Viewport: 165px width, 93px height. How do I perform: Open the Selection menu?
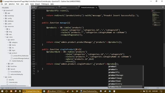pos(12,4)
